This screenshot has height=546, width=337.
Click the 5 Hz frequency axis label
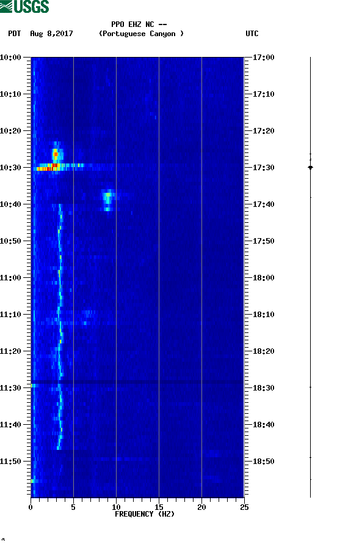tap(73, 507)
